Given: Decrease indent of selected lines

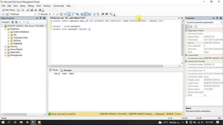Looking at the screenshot, I should (x=103, y=14).
